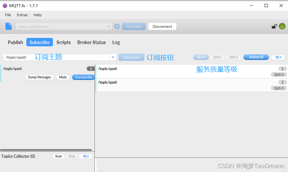This screenshot has width=288, height=172.
Task: Maximize the MQTT.fx window
Action: 266,6
